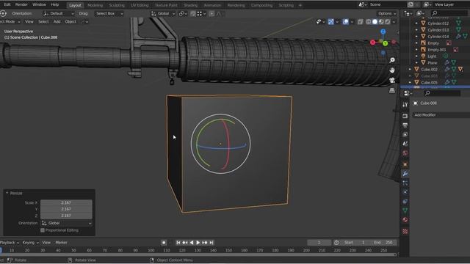Switch to the Modeling workspace tab
470x264 pixels.
point(95,5)
